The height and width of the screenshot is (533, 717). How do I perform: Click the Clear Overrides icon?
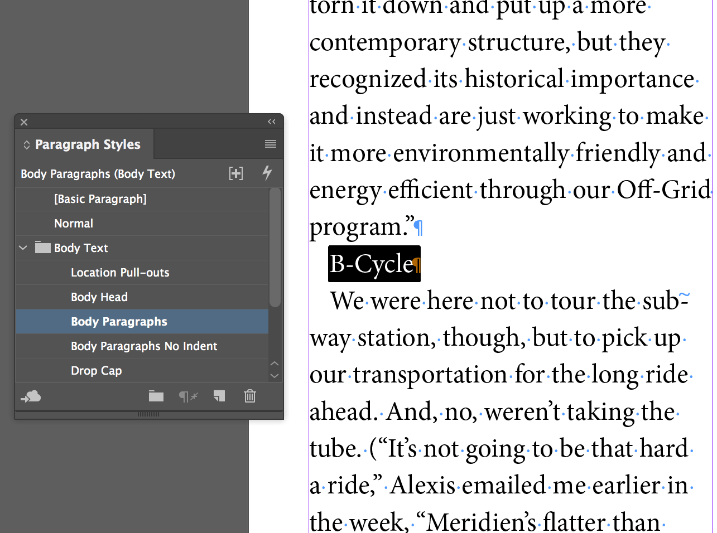tap(188, 396)
